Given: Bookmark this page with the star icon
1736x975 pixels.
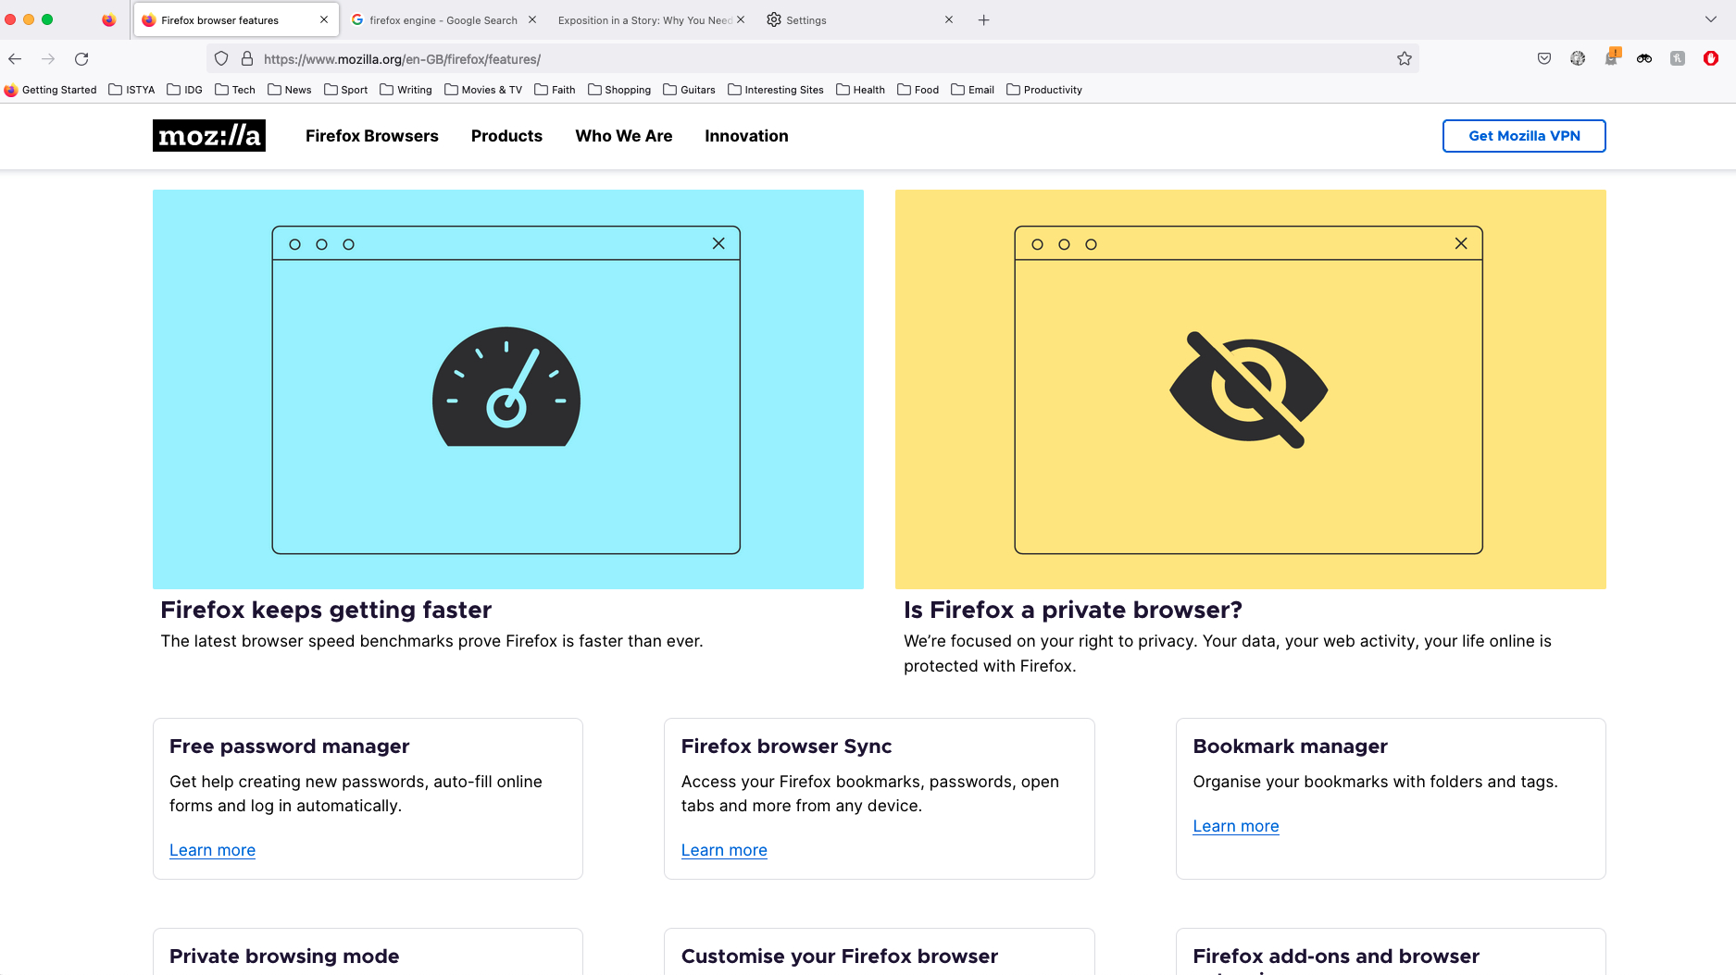Looking at the screenshot, I should tap(1405, 59).
